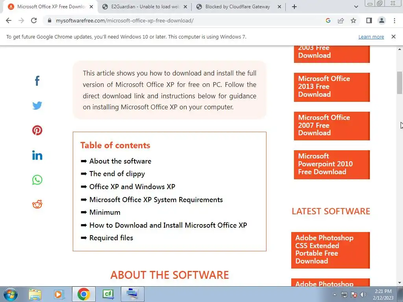Click the LATEST SOFTWARE heading

331,211
